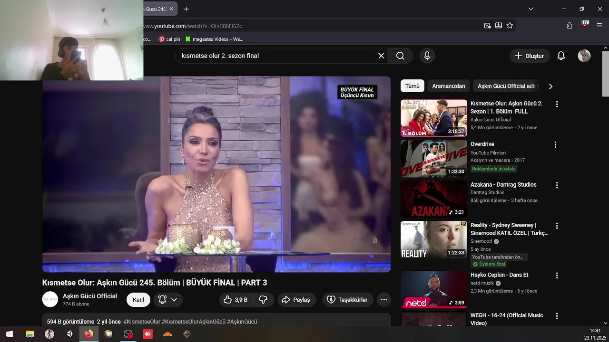609x342 pixels.
Task: Open the cal pin bookmark
Action: (169, 39)
